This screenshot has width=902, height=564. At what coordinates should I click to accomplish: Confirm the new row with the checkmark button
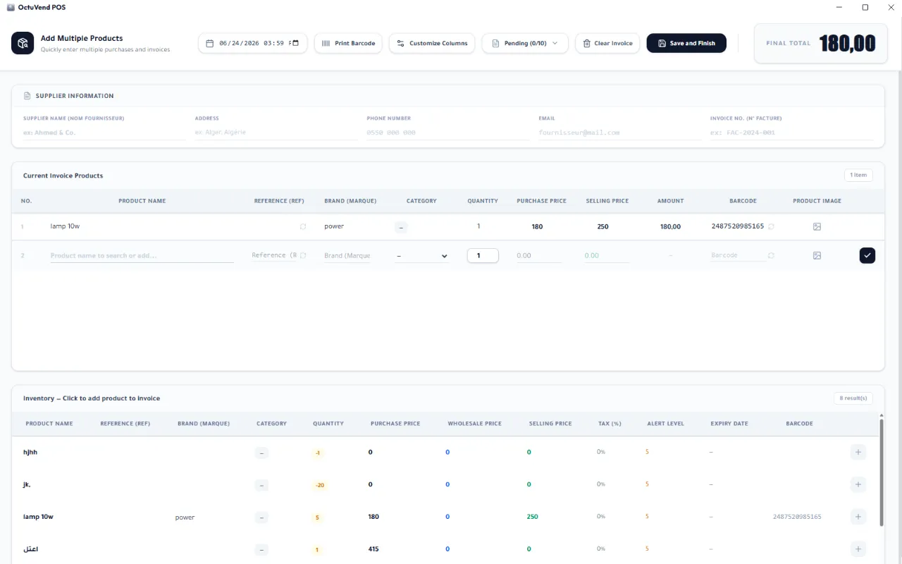[x=867, y=255]
